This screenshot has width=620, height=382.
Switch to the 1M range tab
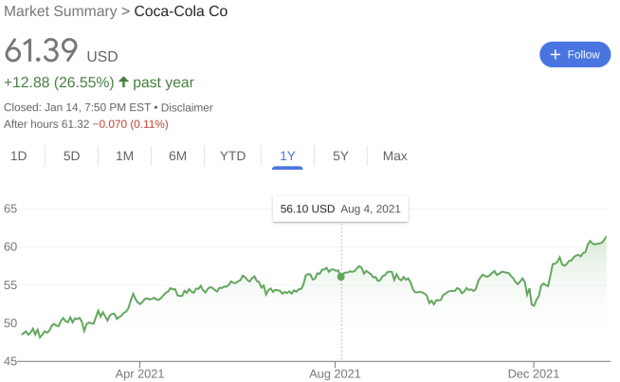point(124,155)
